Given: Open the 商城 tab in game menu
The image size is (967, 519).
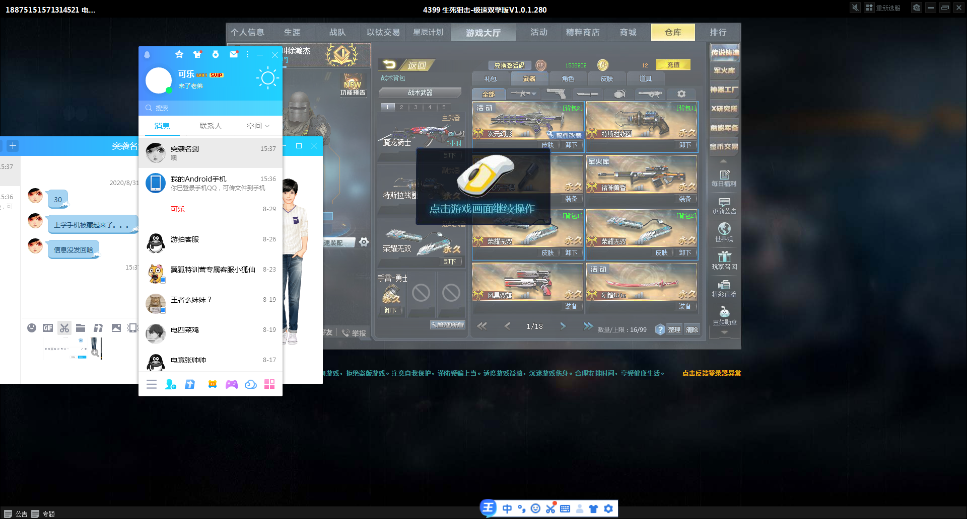Looking at the screenshot, I should (628, 32).
